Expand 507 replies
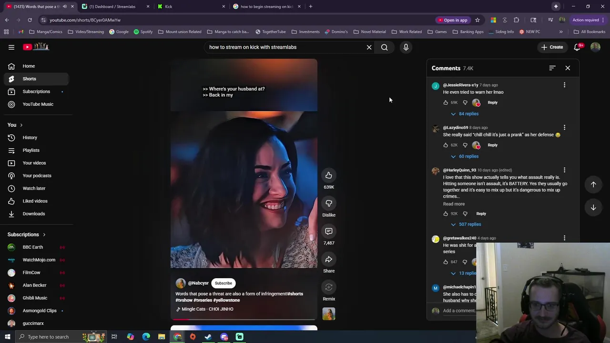Viewport: 610px width, 343px height. pyautogui.click(x=466, y=224)
